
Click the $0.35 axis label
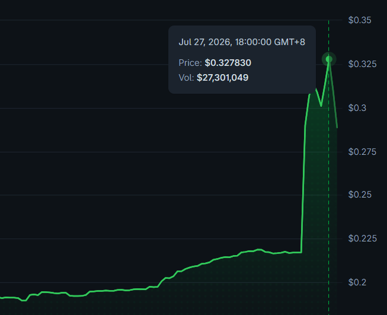point(360,20)
